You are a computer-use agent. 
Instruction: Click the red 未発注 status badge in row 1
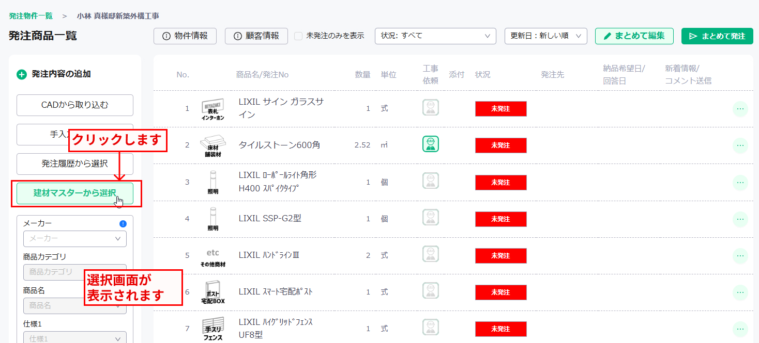click(x=500, y=109)
